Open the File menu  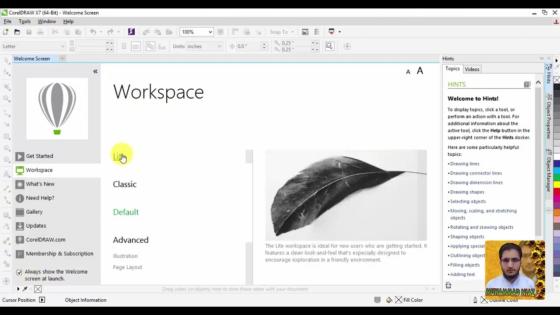(7, 21)
